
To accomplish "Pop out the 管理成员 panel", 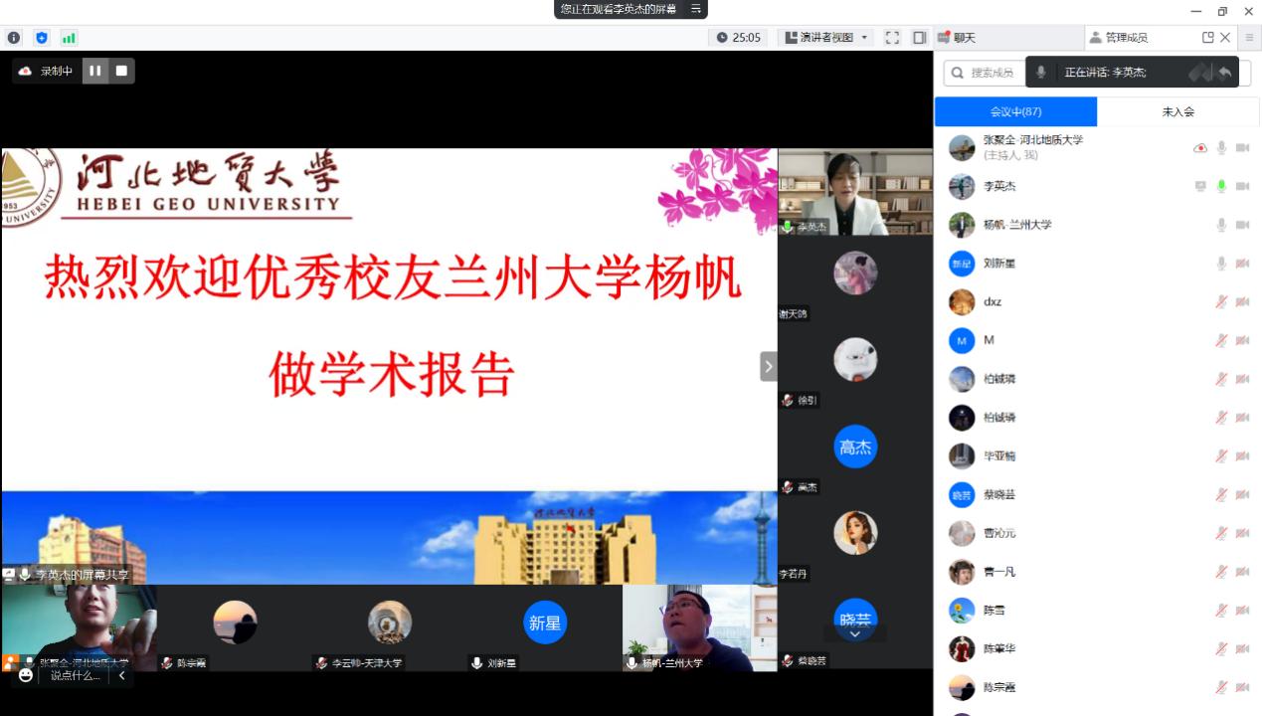I will click(x=1207, y=38).
